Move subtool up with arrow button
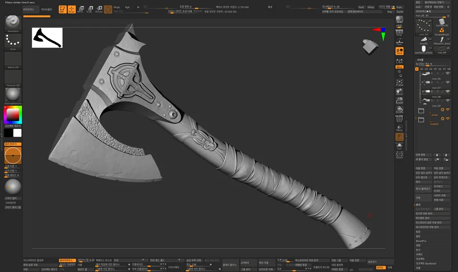Screen dimensions: 458x272 [437, 155]
